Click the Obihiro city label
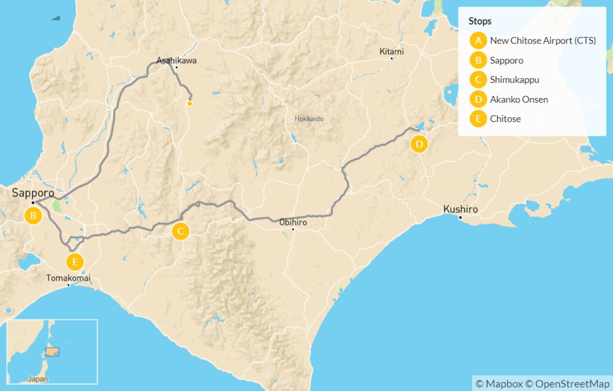The height and width of the screenshot is (391, 613). (293, 222)
